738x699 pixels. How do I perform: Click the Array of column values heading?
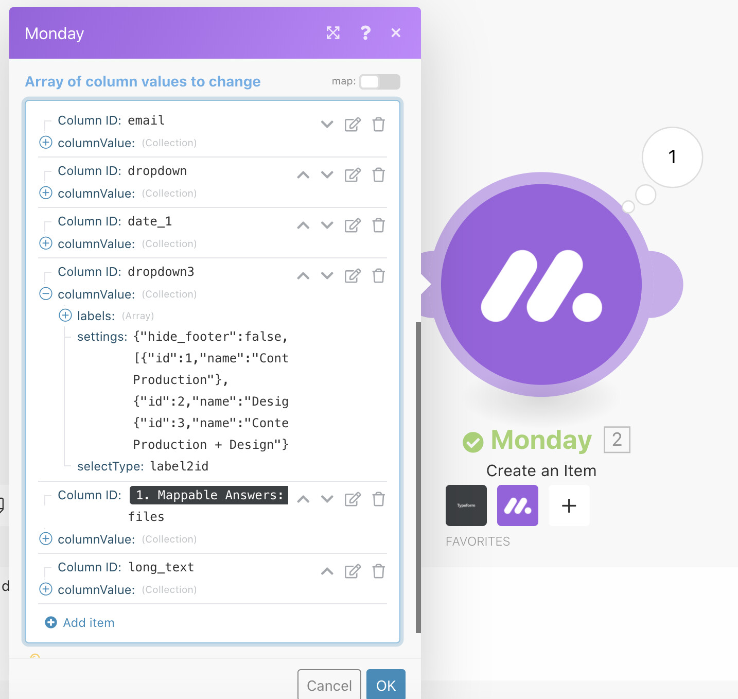pyautogui.click(x=143, y=81)
